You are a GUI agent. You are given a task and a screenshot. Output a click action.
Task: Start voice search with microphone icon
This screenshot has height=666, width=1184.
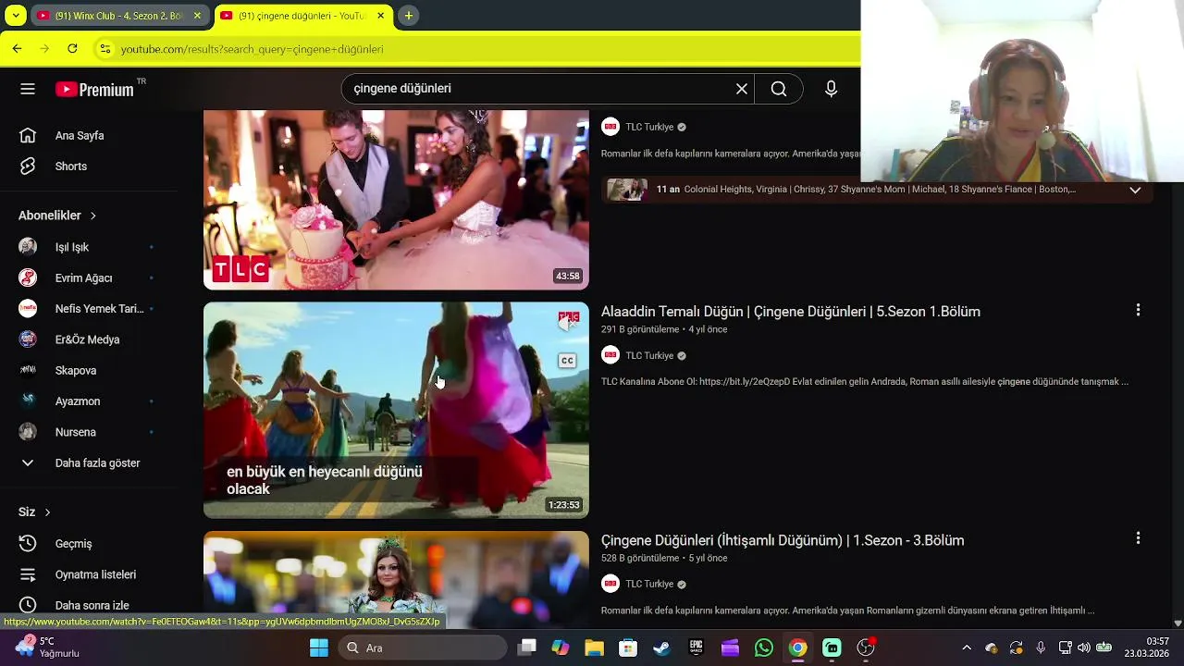tap(831, 89)
